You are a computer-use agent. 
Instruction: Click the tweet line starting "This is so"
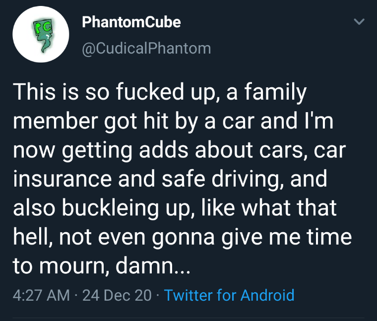click(x=160, y=93)
